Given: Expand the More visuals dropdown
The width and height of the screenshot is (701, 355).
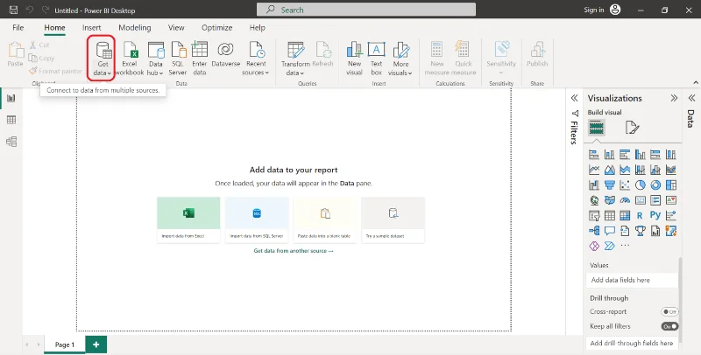Looking at the screenshot, I should coord(400,59).
